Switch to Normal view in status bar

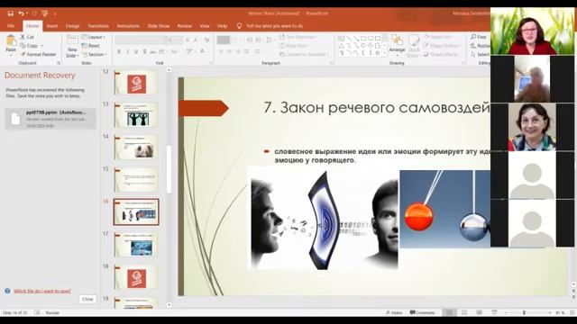[x=449, y=312]
